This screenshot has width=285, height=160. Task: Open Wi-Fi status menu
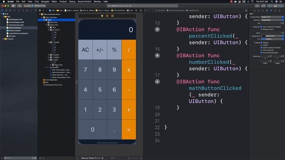(x=252, y=1)
